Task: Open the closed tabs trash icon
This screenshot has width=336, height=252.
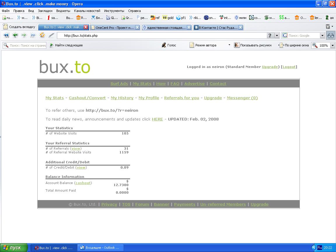Action: [328, 27]
